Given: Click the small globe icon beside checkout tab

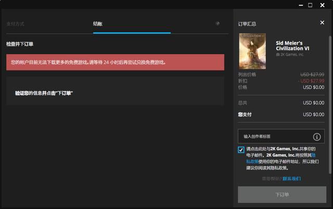Looking at the screenshot, I should [x=217, y=23].
